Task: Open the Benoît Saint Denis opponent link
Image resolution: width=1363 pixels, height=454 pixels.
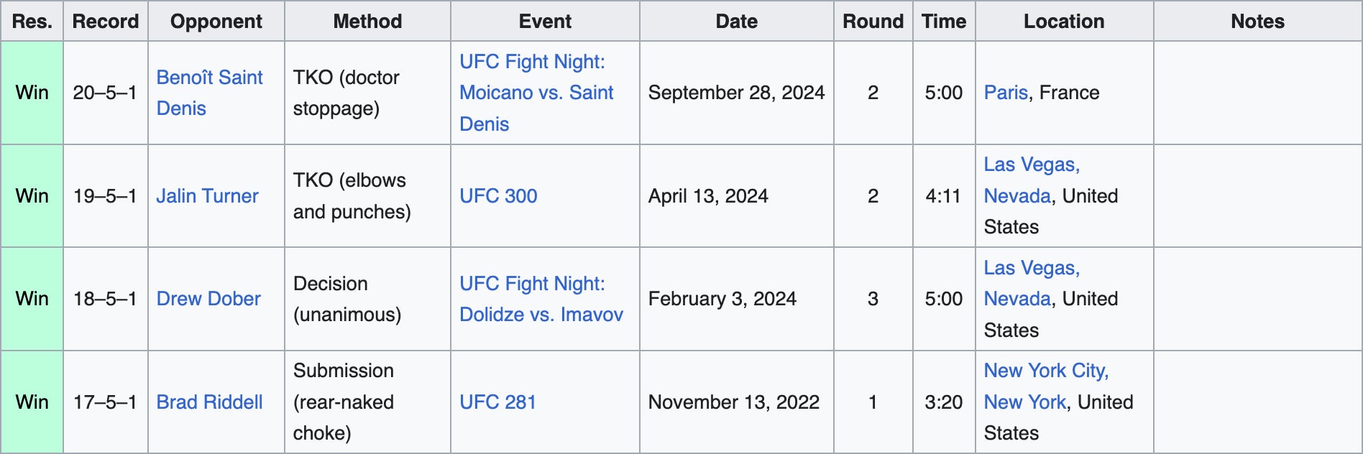Action: pos(209,78)
